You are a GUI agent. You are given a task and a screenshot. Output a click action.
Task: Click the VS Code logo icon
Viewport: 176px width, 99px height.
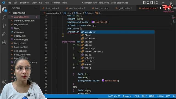[x=3, y=2]
